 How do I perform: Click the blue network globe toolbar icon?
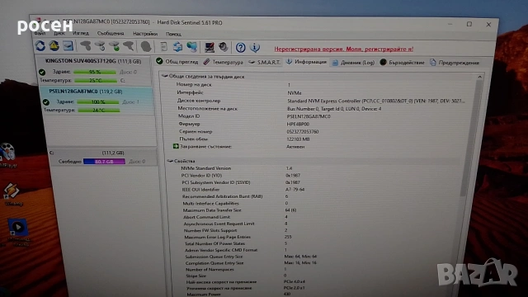tap(192, 47)
